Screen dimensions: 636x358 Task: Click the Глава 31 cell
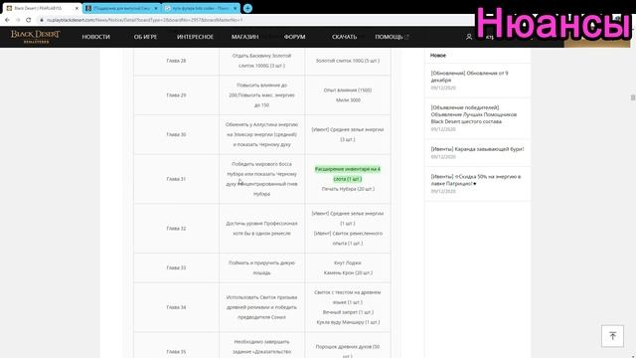point(176,179)
